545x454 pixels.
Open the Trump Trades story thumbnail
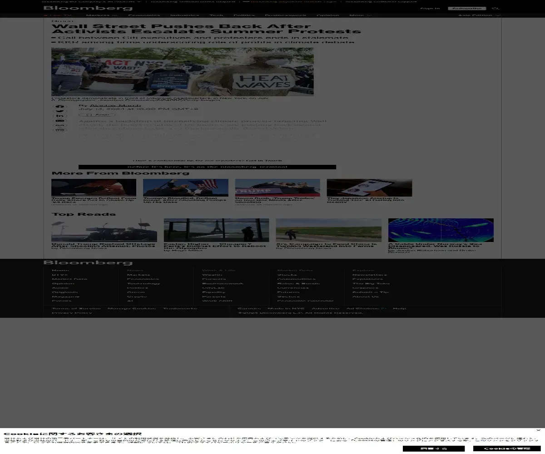click(x=277, y=188)
